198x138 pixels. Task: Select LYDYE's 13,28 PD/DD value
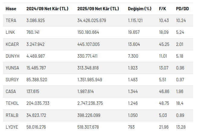click(181, 127)
